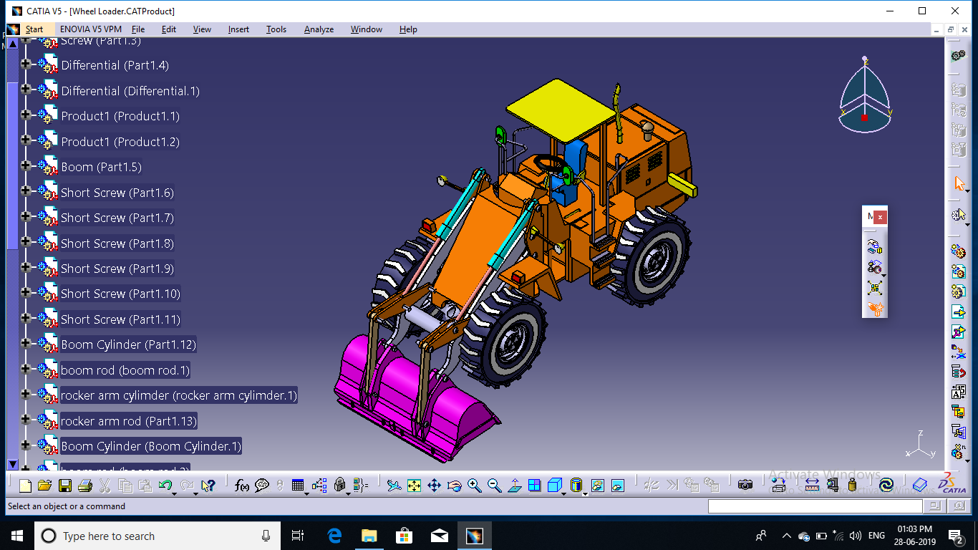978x550 pixels.
Task: Click the Capture camera icon
Action: (x=745, y=486)
